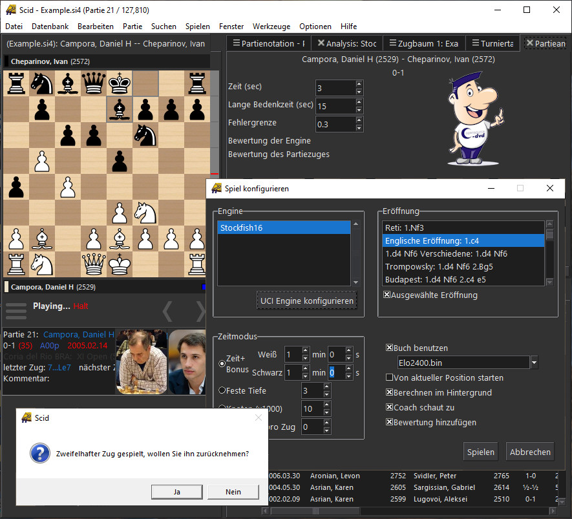572x519 pixels.
Task: Open the Werkzeuge menu
Action: [x=271, y=26]
